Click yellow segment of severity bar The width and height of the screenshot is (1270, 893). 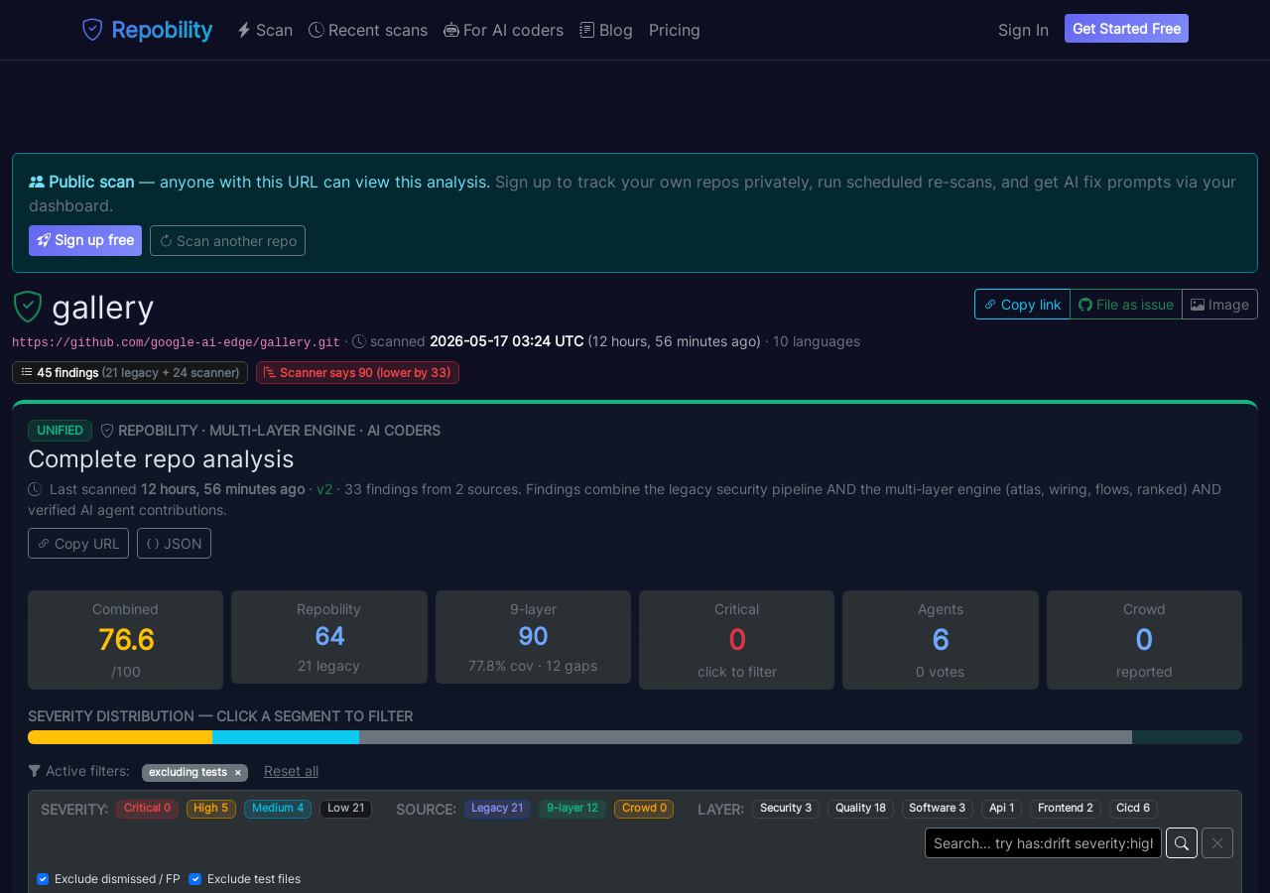[120, 737]
